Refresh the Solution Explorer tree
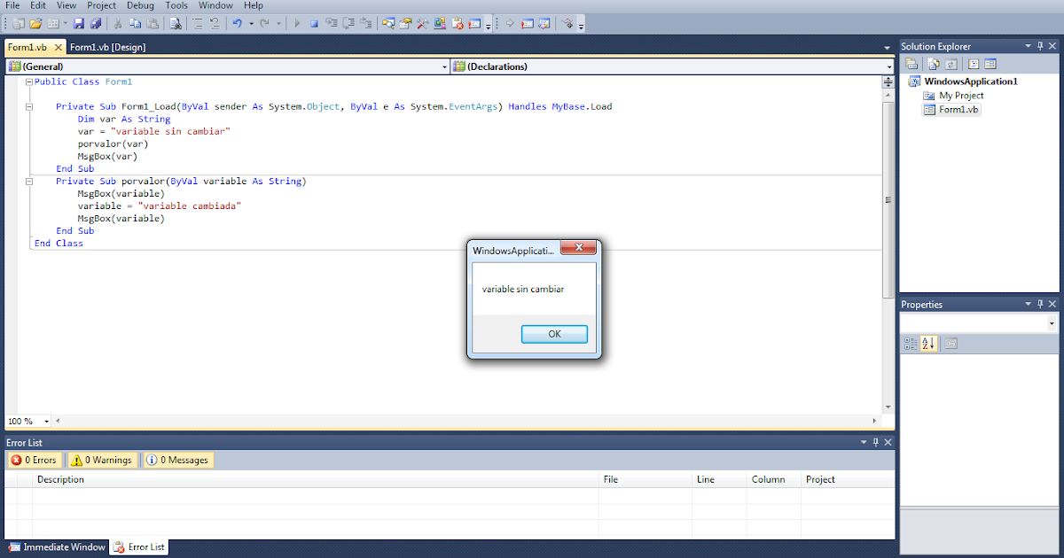1064x558 pixels. pos(950,63)
